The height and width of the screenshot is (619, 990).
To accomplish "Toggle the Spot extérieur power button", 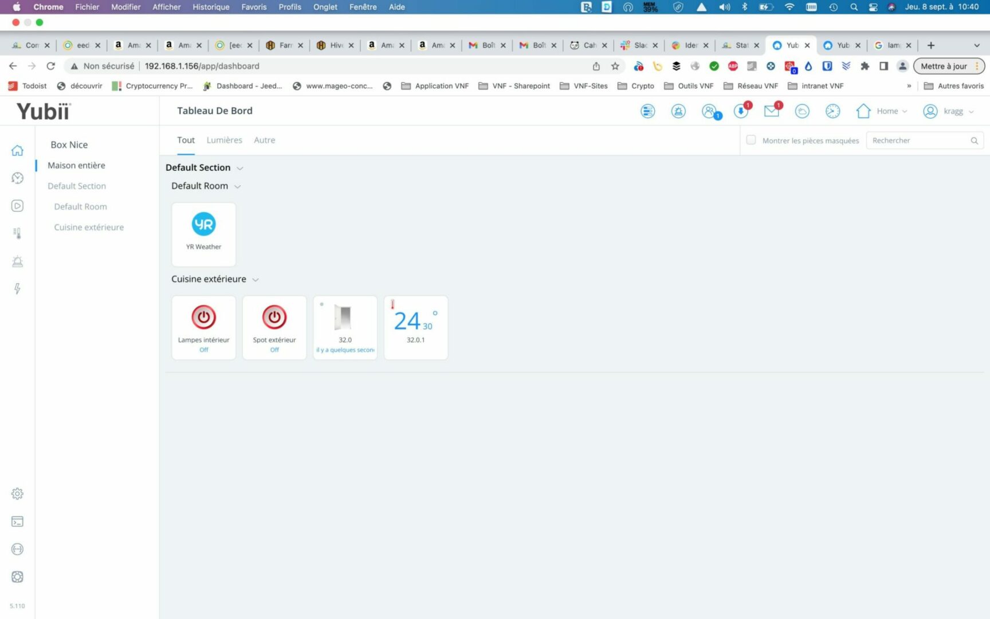I will click(274, 317).
